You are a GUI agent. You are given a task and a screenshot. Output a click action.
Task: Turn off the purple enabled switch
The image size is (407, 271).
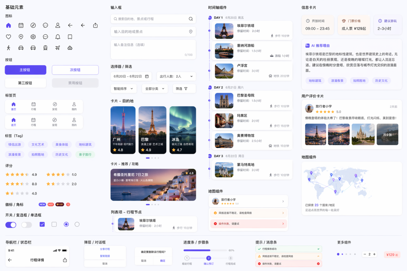click(x=11, y=225)
